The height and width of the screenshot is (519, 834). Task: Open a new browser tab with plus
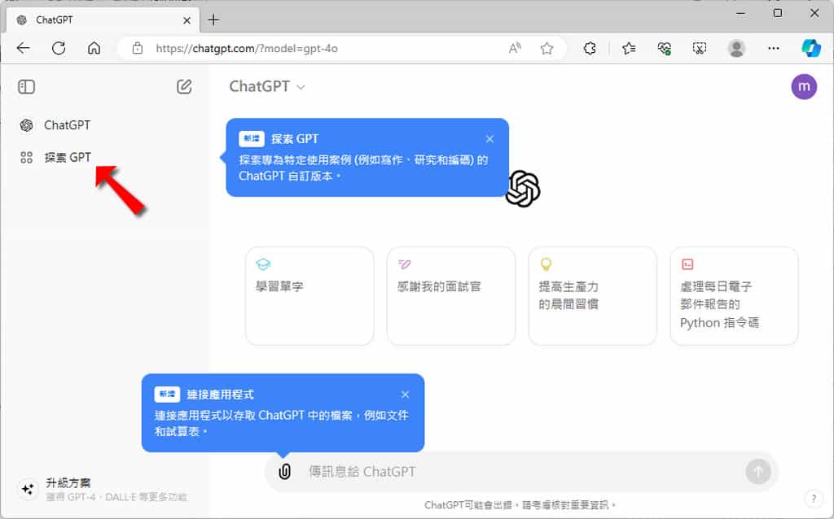coord(213,20)
